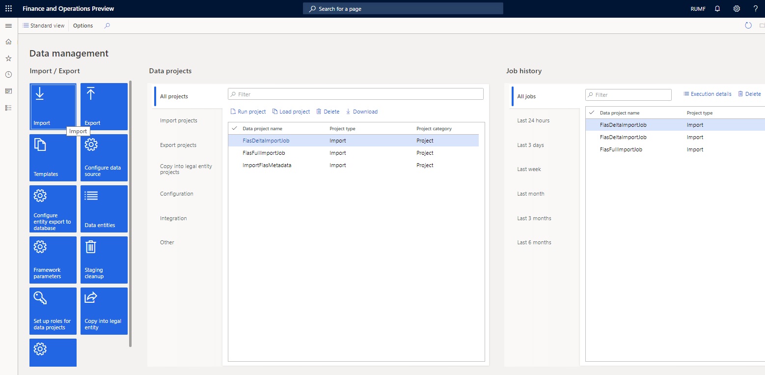Open the Standard view selector
This screenshot has width=765, height=375.
[x=44, y=26]
